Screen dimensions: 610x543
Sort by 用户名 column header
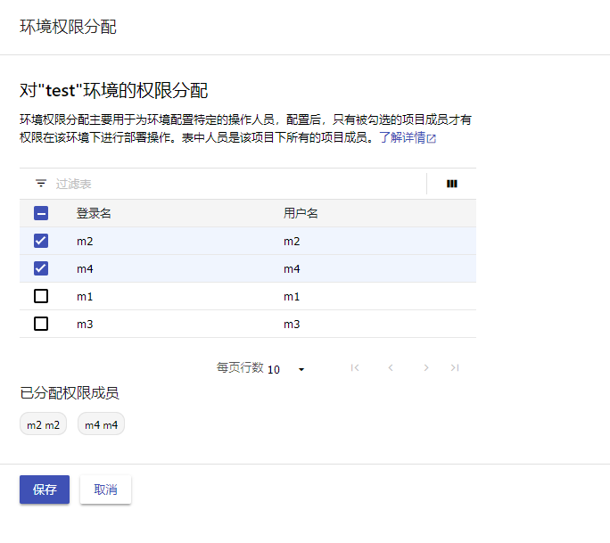[x=301, y=213]
